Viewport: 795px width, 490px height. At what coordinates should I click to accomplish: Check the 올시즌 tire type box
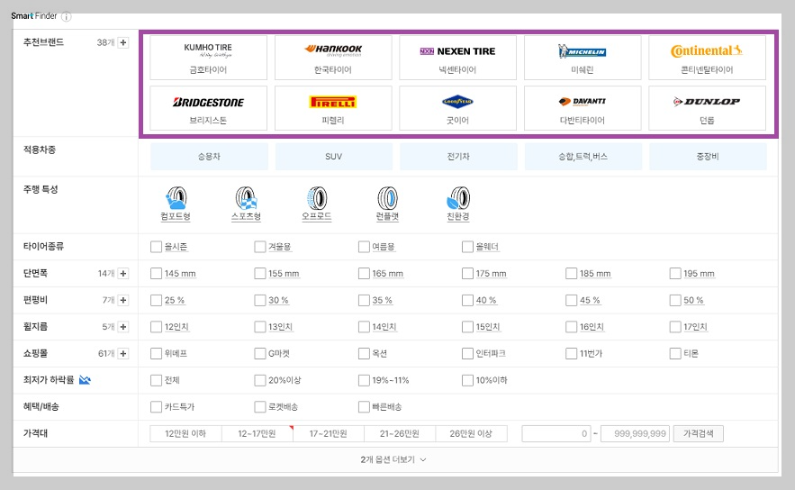click(x=156, y=247)
